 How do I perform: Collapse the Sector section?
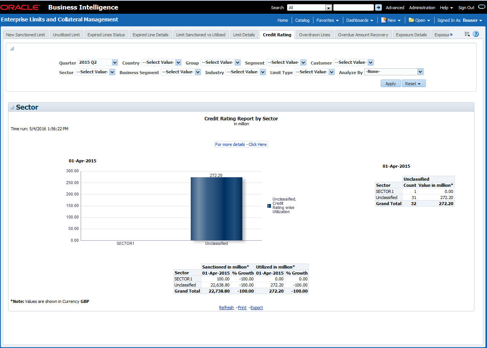13,107
